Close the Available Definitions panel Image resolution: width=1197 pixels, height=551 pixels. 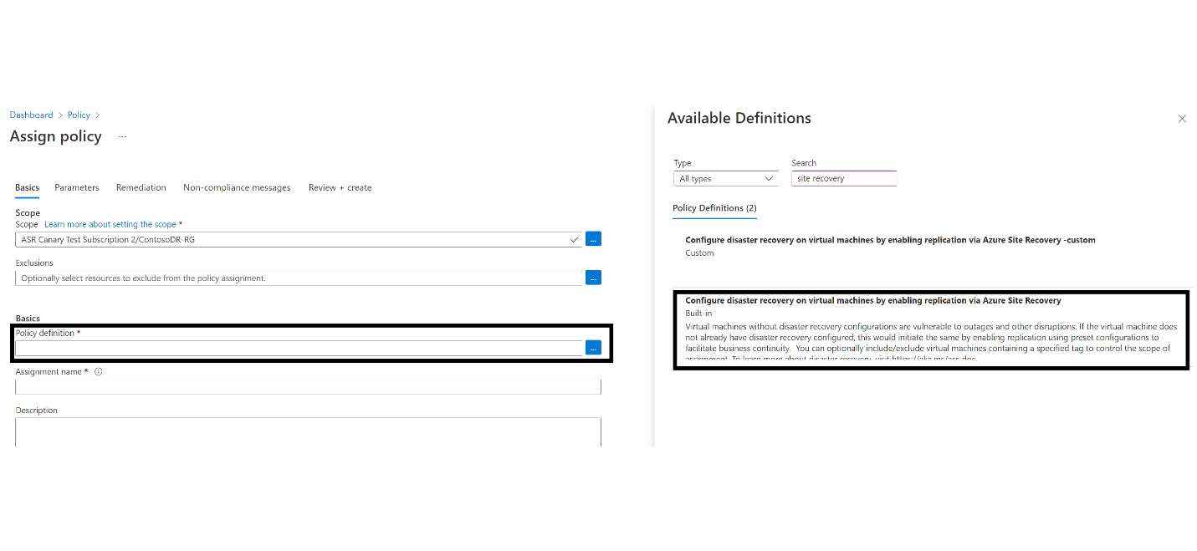[1182, 119]
